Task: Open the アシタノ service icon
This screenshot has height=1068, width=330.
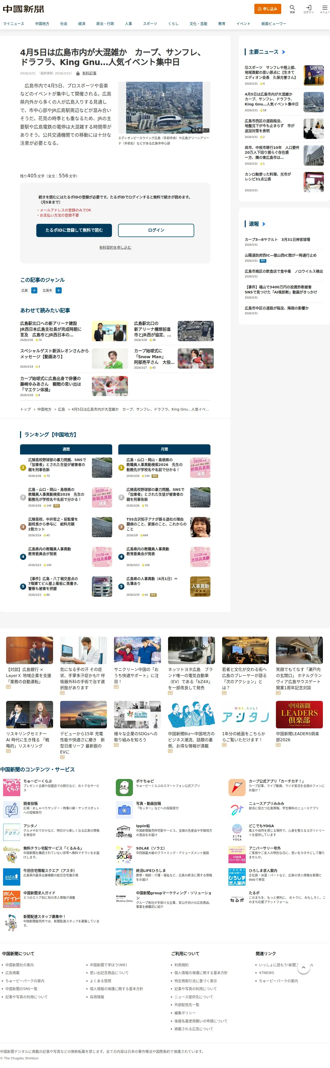Action: [x=12, y=832]
